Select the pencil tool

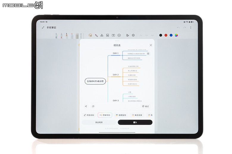pos(67,36)
